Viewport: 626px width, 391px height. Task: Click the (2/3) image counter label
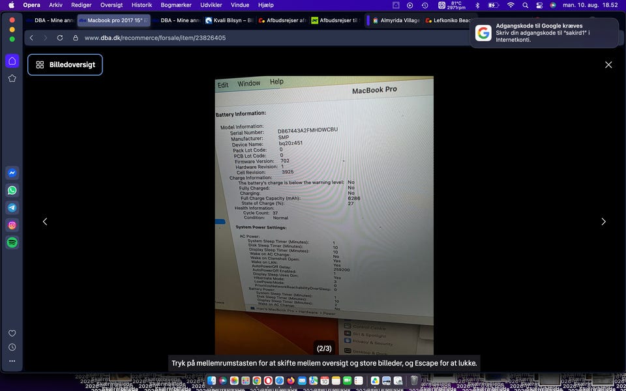point(324,348)
